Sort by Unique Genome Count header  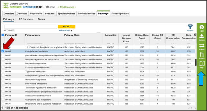coord(126,38)
